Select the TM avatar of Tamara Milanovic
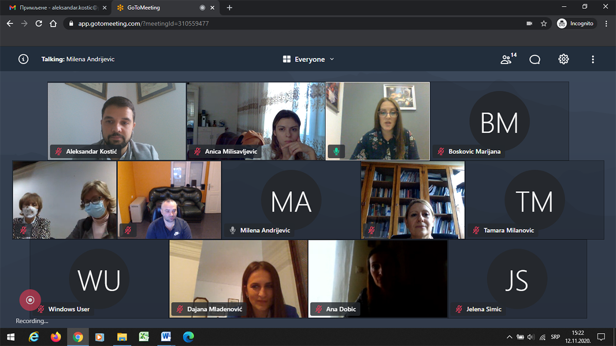Image resolution: width=616 pixels, height=346 pixels. pyautogui.click(x=534, y=200)
